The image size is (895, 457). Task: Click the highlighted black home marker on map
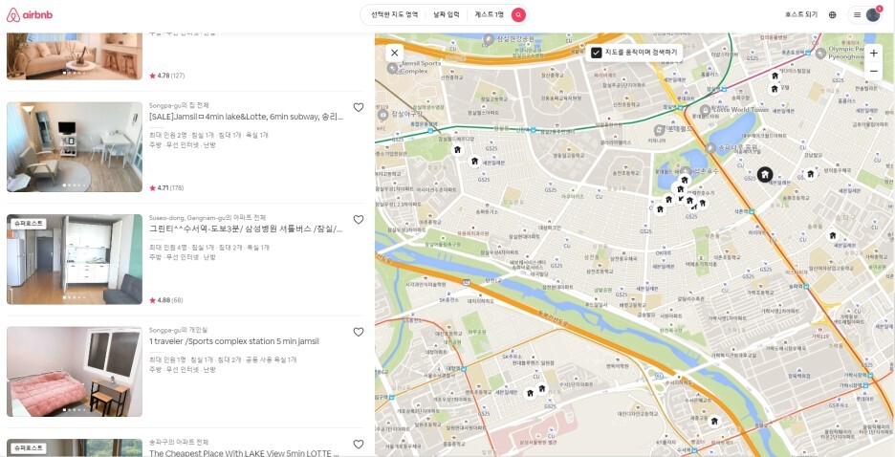[765, 175]
